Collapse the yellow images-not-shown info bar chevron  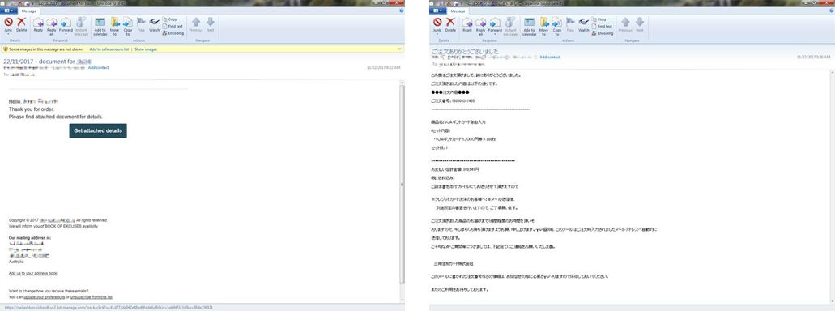pyautogui.click(x=400, y=49)
